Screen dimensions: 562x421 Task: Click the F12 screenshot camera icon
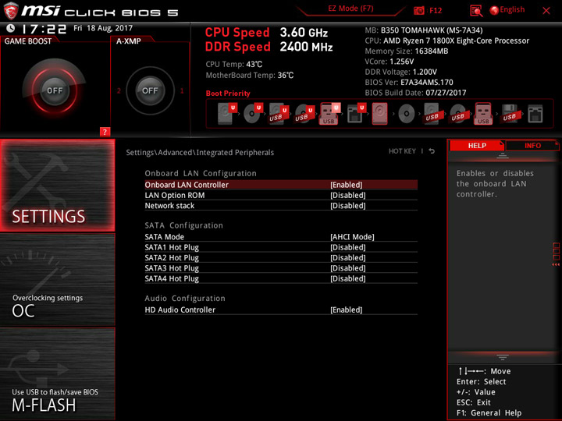418,10
